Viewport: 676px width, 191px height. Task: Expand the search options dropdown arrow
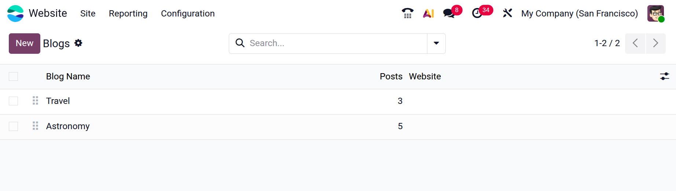coord(436,43)
